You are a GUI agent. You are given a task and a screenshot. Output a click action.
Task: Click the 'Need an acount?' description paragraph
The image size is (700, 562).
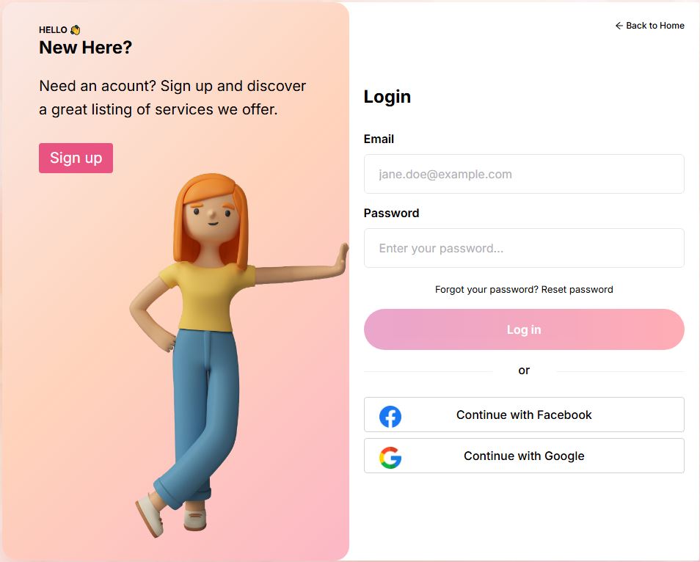tap(172, 98)
